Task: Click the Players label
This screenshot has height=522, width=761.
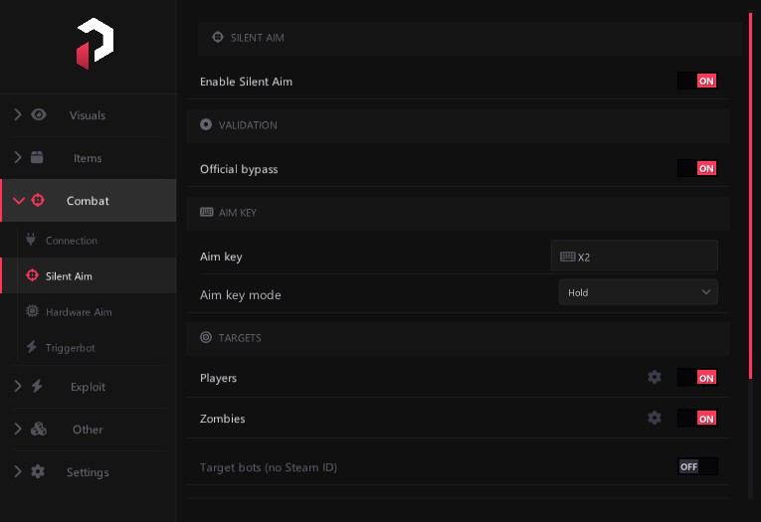Action: click(218, 378)
